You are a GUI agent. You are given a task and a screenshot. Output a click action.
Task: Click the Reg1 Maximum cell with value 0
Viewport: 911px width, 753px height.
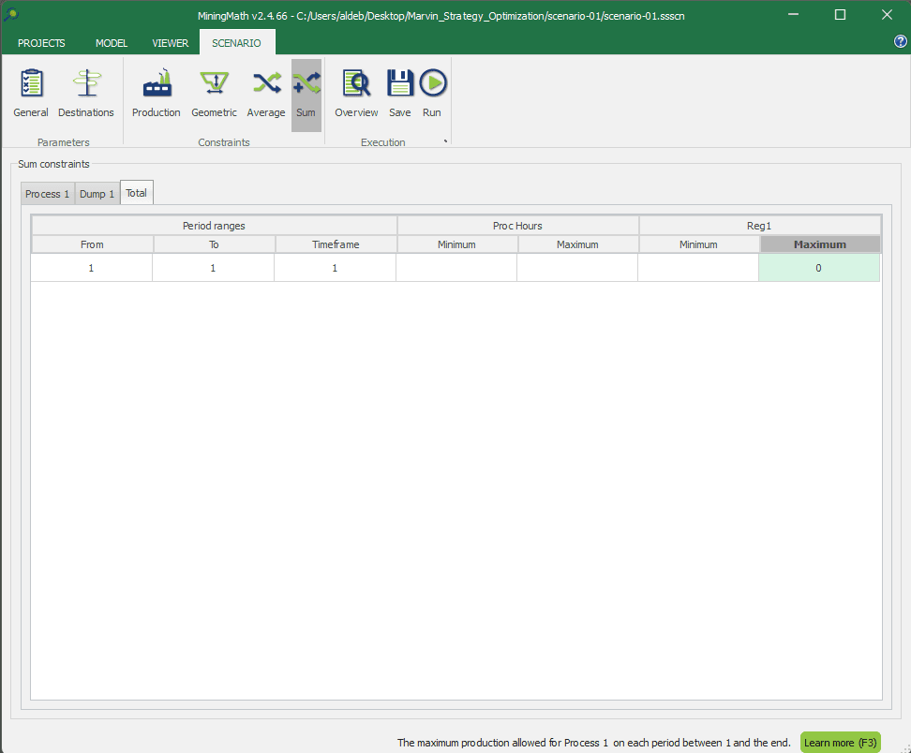[819, 268]
